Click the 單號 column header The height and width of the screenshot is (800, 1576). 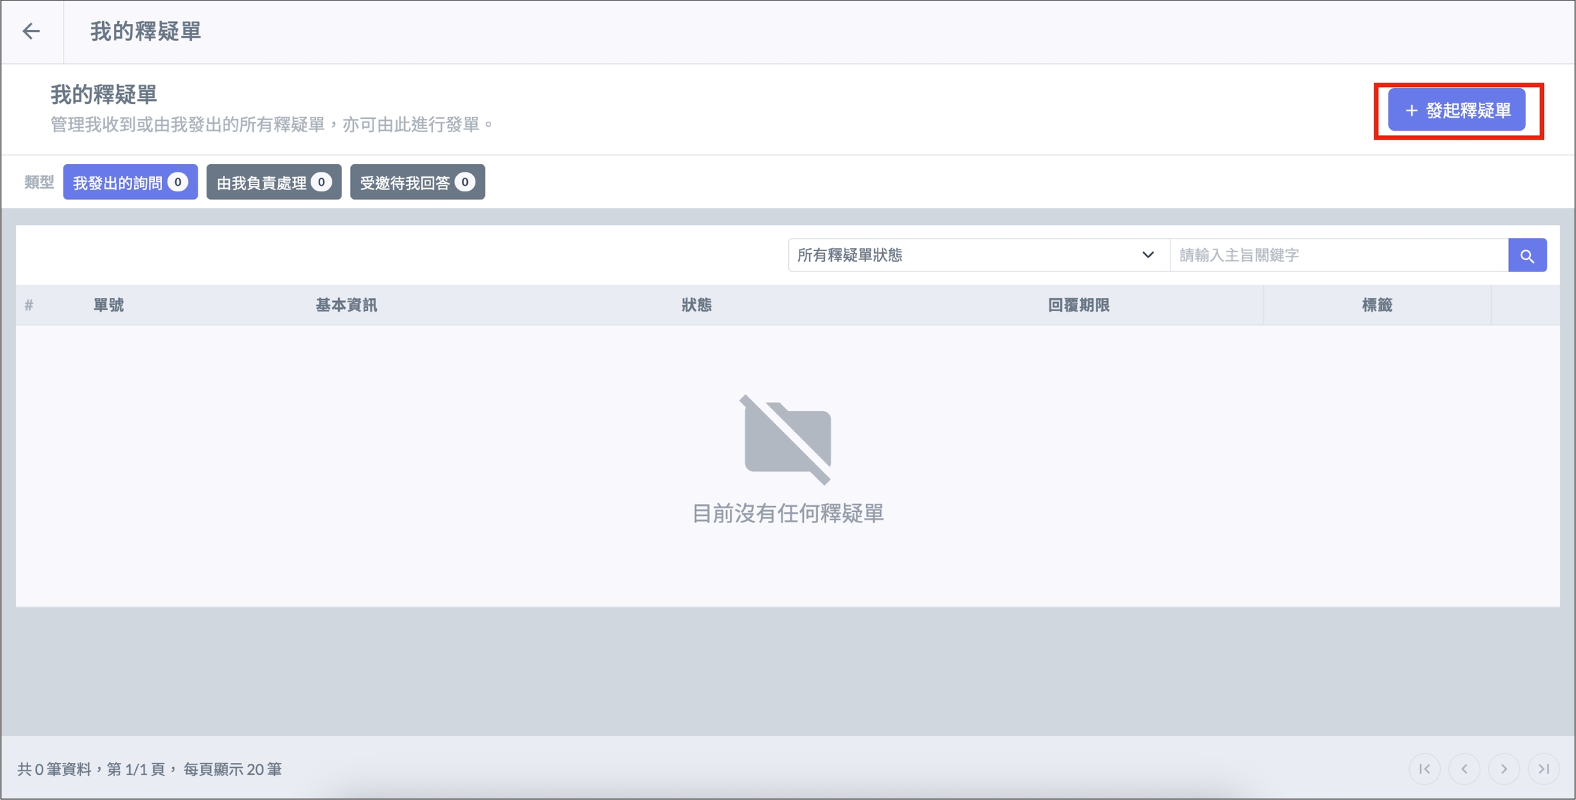109,306
